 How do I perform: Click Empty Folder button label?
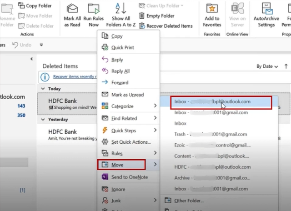(161, 16)
